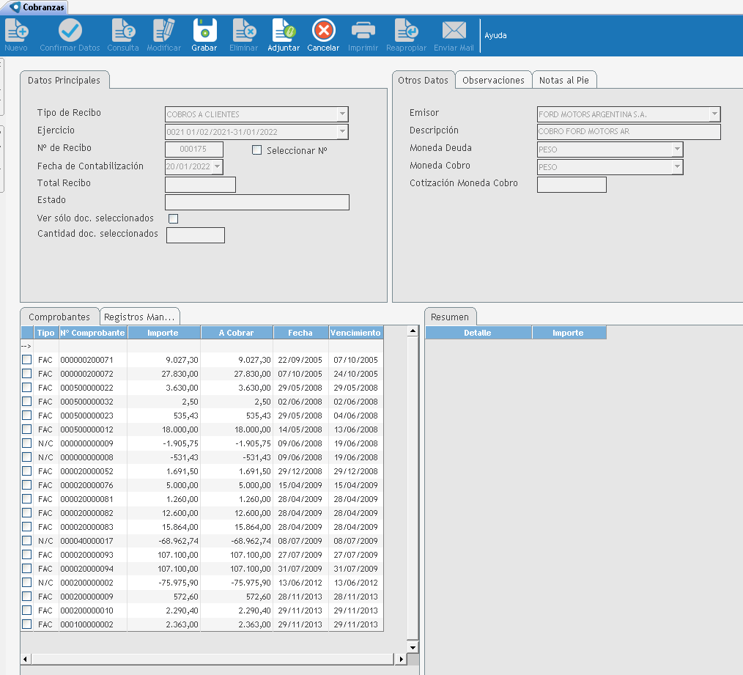Screen dimensions: 743x675
Task: Switch to the Observaciones tab
Action: [493, 81]
